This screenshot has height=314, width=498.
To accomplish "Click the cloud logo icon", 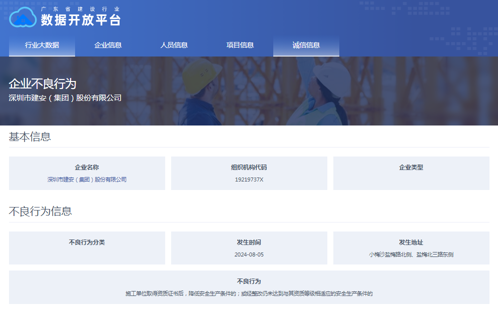I will (x=23, y=17).
